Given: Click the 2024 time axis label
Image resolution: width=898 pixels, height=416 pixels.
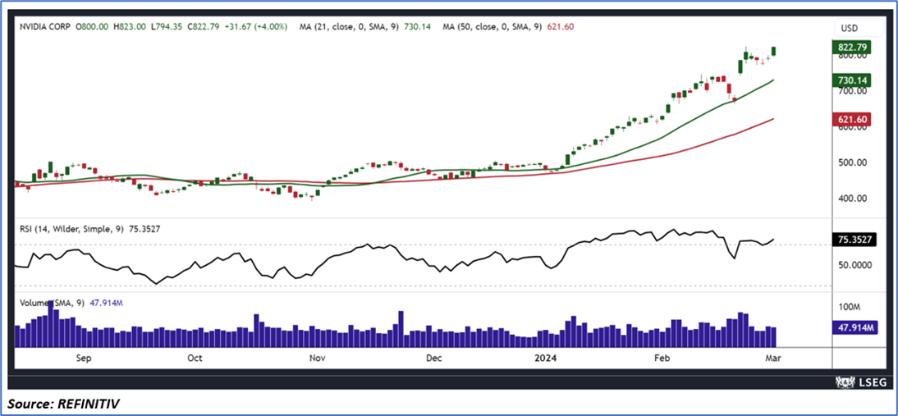Looking at the screenshot, I should pyautogui.click(x=545, y=359).
